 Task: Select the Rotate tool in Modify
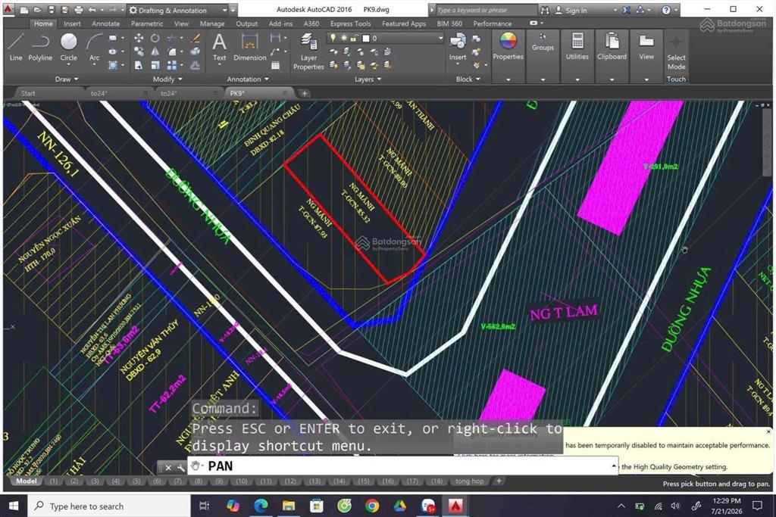pos(155,38)
